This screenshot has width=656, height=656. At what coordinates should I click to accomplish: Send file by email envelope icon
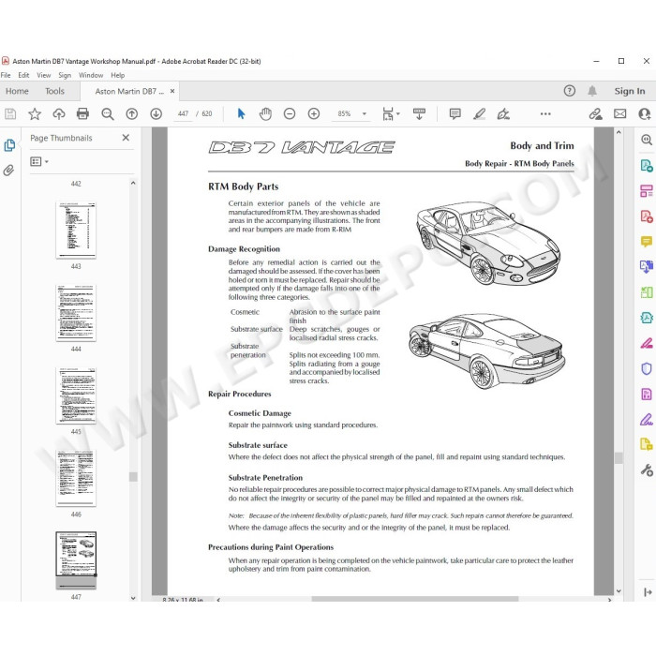point(620,113)
